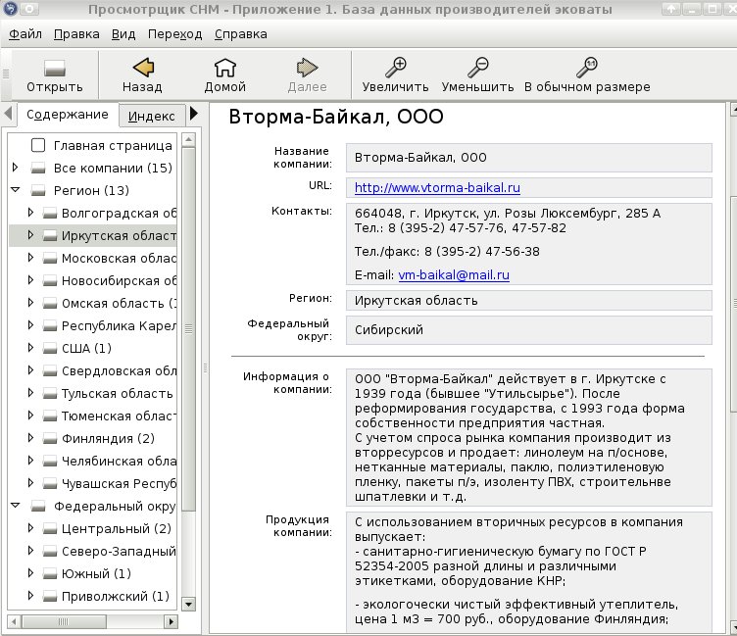Click the Главная страница page icon
The image size is (737, 636).
tap(38, 145)
